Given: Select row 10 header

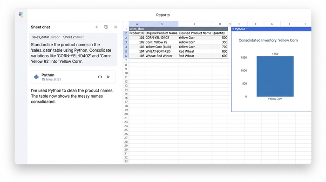Looking at the screenshot, I should click(x=126, y=73).
